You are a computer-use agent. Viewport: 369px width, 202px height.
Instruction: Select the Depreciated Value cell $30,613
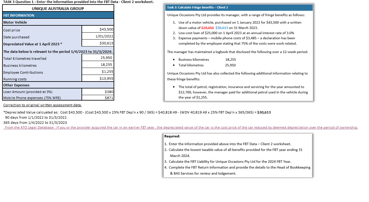click(x=98, y=43)
